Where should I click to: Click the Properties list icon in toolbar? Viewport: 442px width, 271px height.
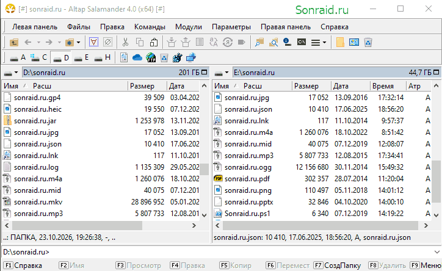200,42
